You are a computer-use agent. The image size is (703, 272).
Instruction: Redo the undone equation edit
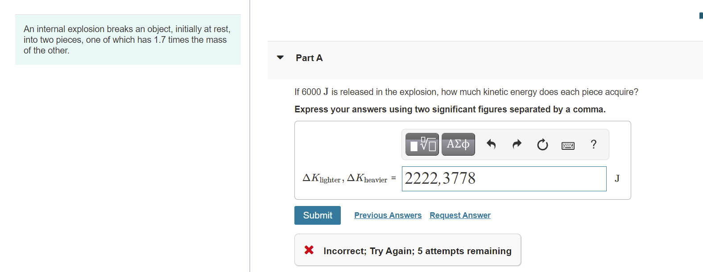[x=517, y=144]
